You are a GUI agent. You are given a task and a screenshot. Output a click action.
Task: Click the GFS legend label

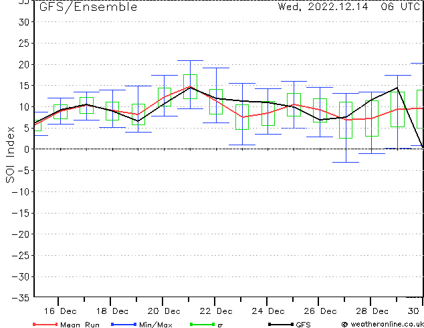coord(303,325)
